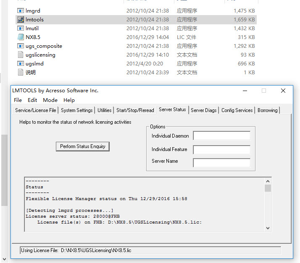Click the status output scrollbar thumb

pyautogui.click(x=268, y=188)
